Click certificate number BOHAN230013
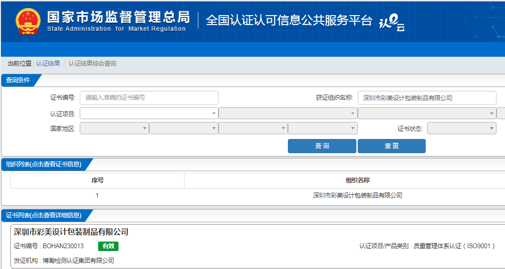Screen dimensions: 505x269 click(63, 246)
